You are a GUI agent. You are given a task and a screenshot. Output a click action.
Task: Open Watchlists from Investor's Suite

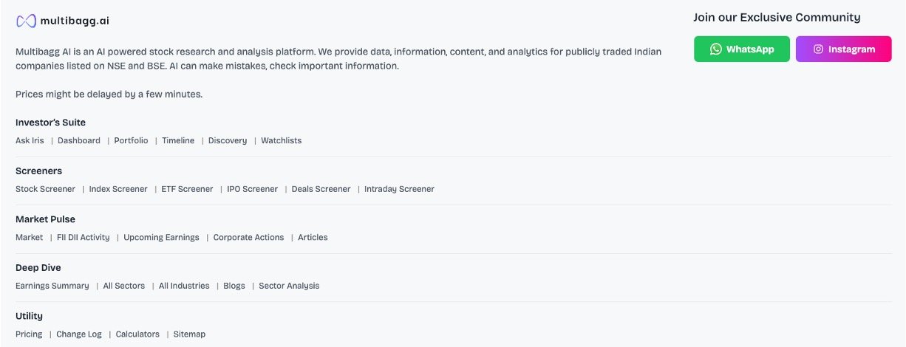(x=281, y=140)
